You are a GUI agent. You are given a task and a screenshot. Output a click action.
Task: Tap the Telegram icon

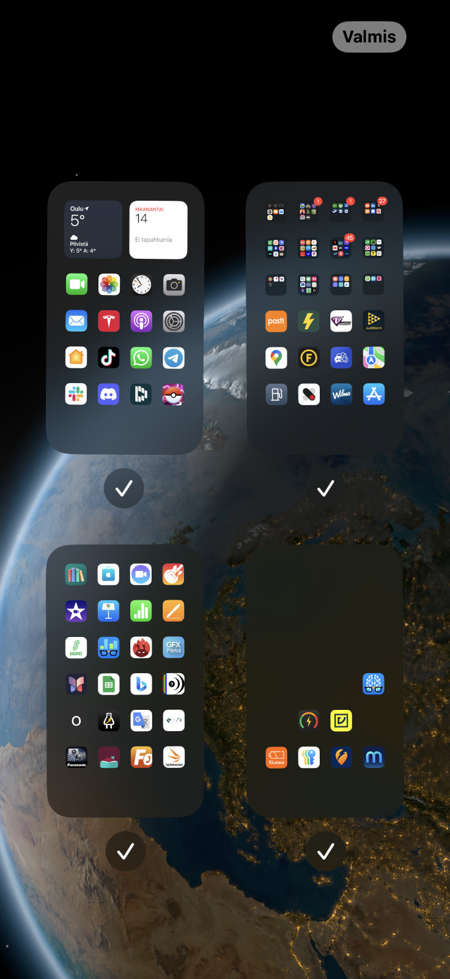174,358
